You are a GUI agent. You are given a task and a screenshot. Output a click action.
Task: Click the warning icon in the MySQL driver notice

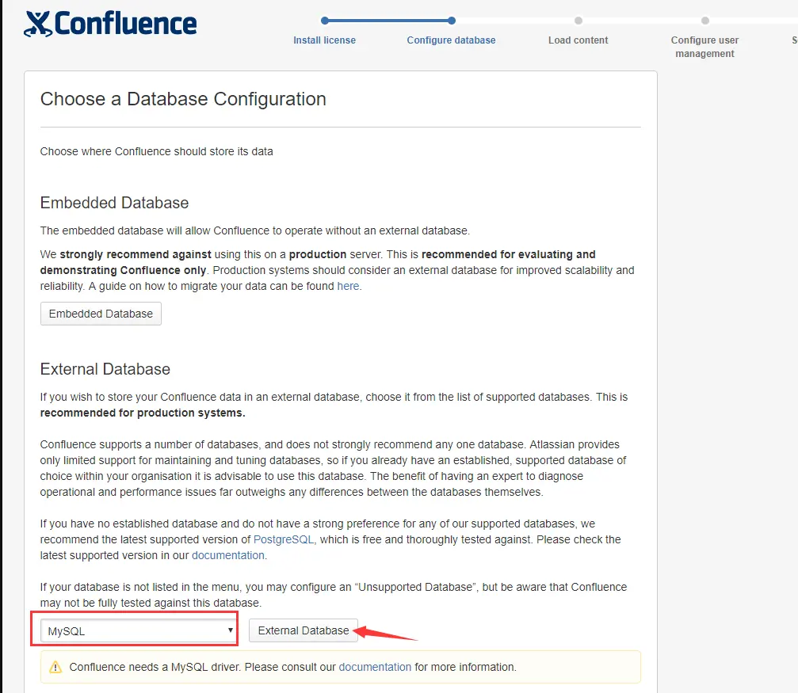pyautogui.click(x=55, y=667)
